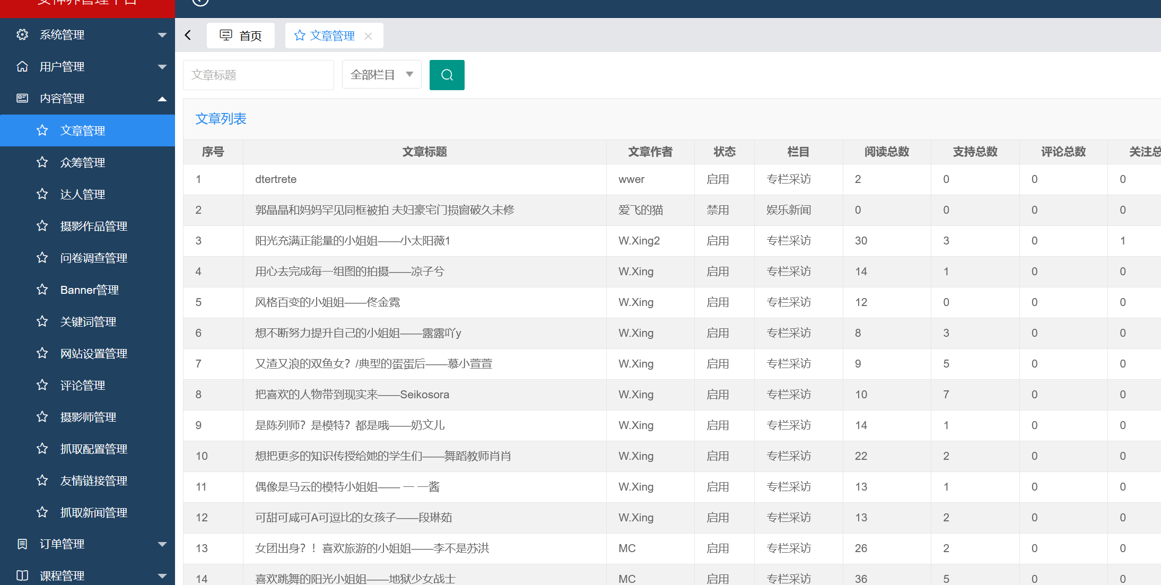The width and height of the screenshot is (1161, 585).
Task: Click the star icon next to 评论管理
Action: pyautogui.click(x=42, y=385)
